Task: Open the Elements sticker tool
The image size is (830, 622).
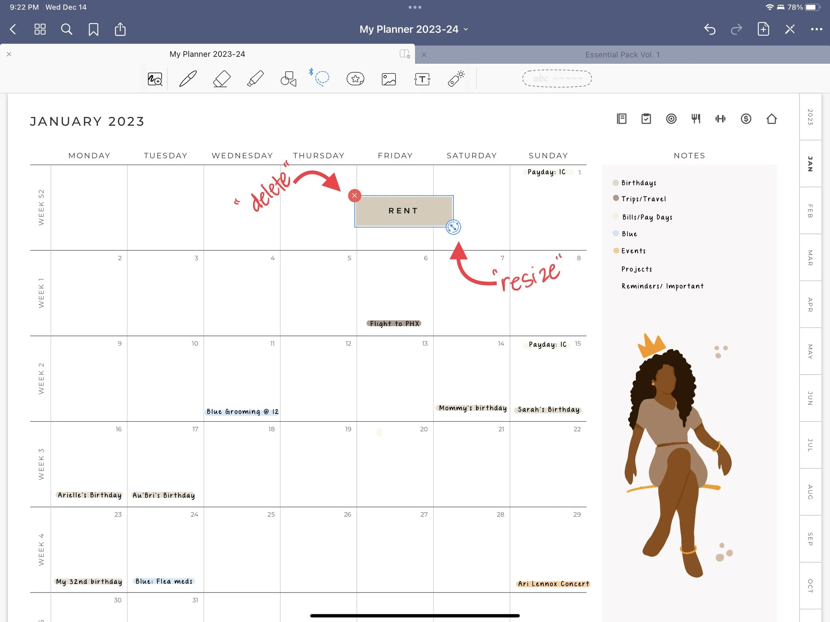Action: click(355, 79)
